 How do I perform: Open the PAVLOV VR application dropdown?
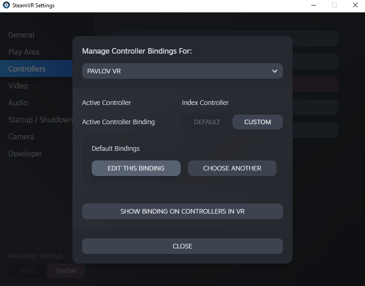pyautogui.click(x=182, y=71)
